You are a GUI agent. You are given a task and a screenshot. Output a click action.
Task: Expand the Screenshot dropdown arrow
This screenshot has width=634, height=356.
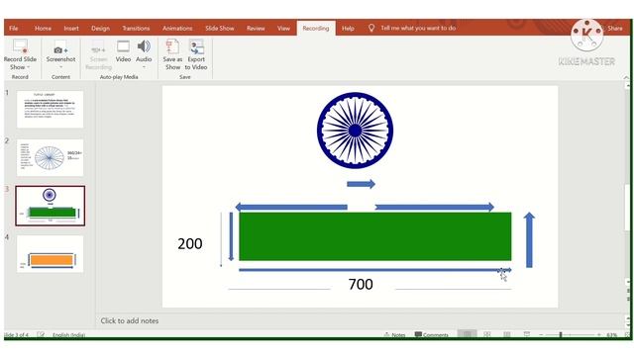coord(60,67)
